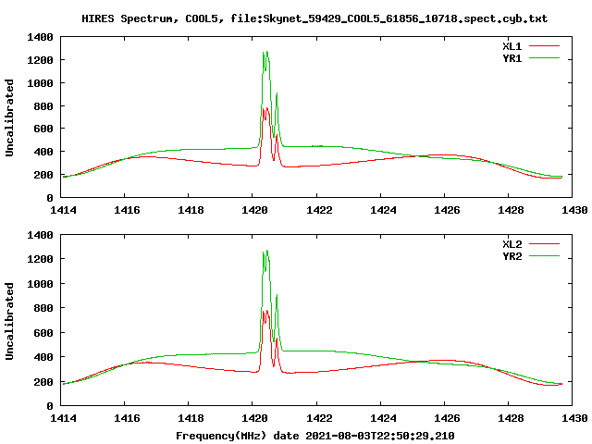This screenshot has width=592, height=444.
Task: Click the 1420 x-tick under XL2/YR2 plot
Action: [x=254, y=418]
